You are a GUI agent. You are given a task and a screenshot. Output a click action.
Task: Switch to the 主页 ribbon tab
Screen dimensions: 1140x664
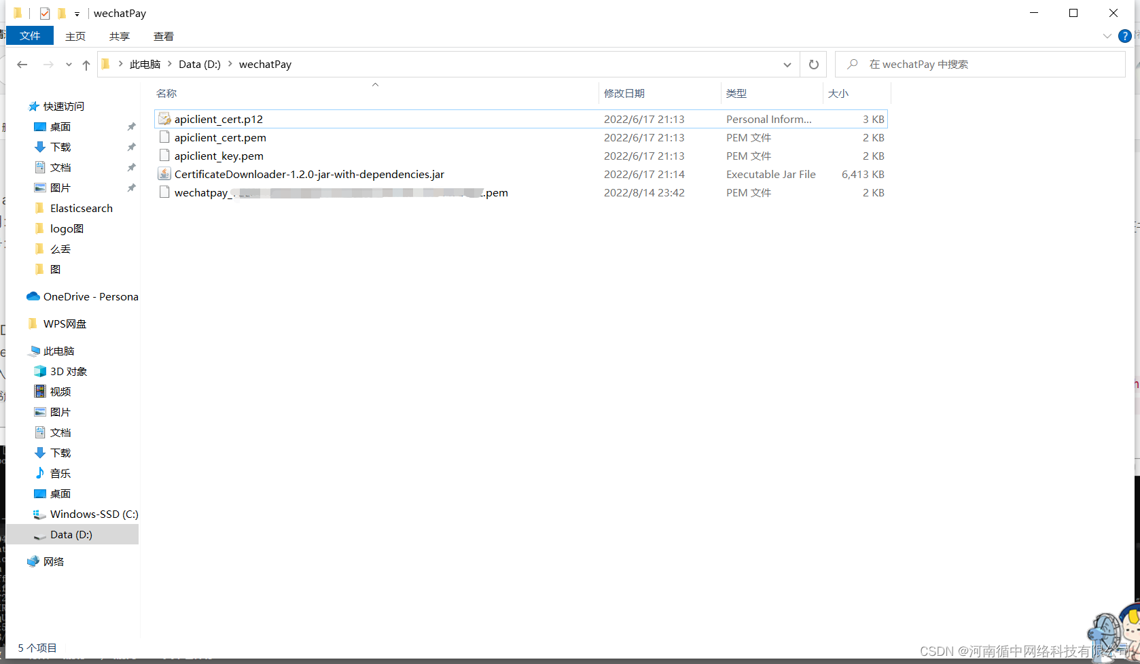click(75, 36)
